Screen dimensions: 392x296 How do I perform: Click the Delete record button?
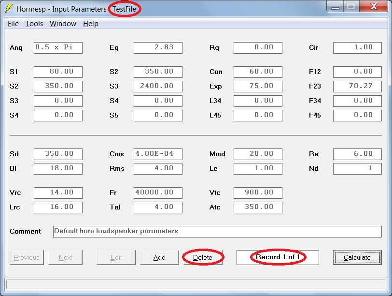click(203, 257)
